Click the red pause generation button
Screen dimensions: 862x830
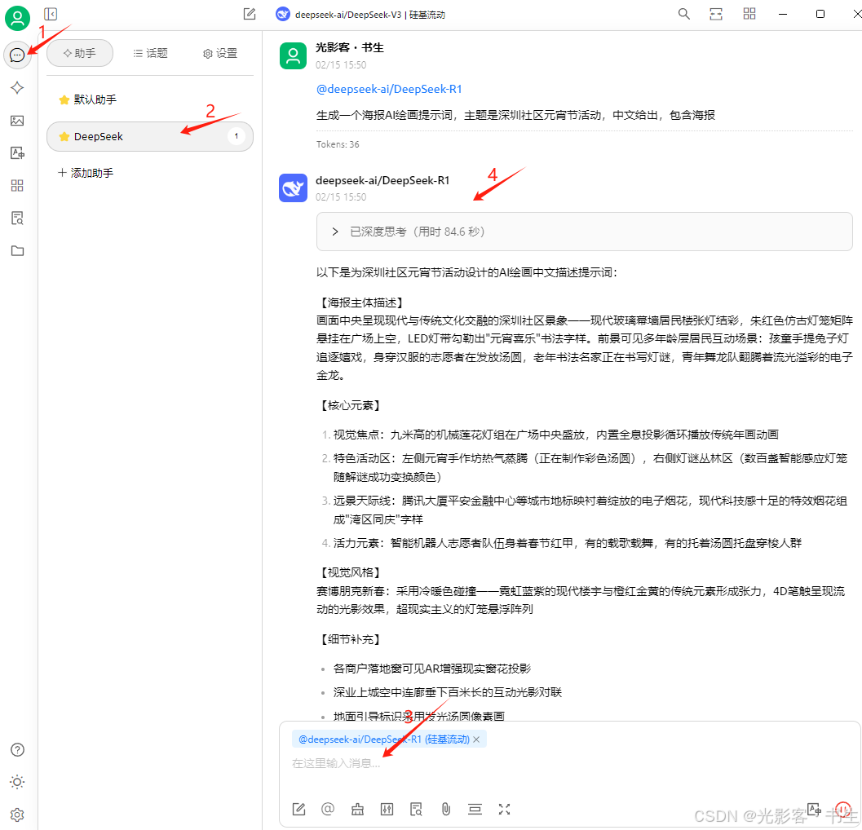tap(842, 809)
